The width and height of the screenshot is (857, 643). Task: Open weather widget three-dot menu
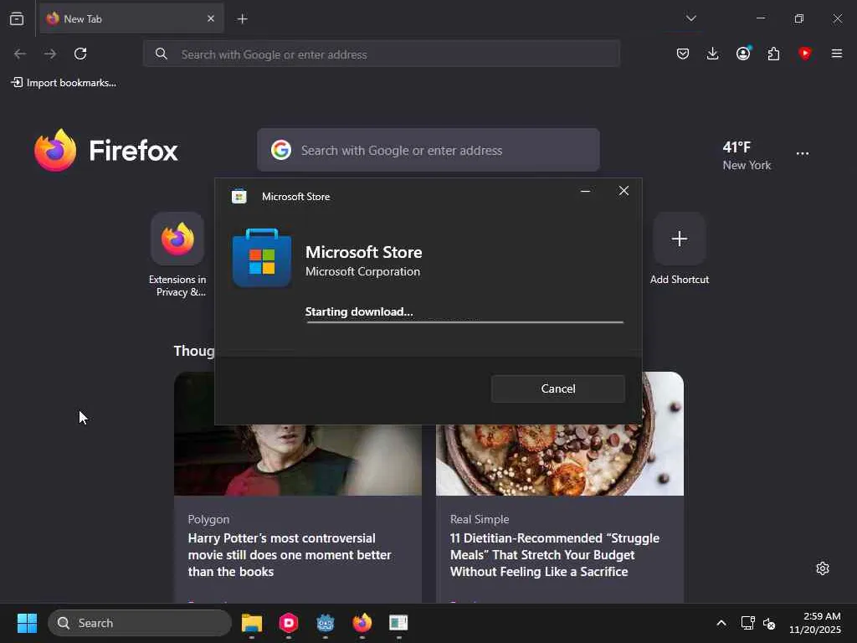803,154
